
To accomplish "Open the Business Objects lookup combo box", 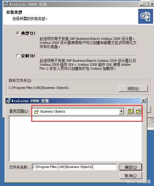I will [x=78, y=111].
